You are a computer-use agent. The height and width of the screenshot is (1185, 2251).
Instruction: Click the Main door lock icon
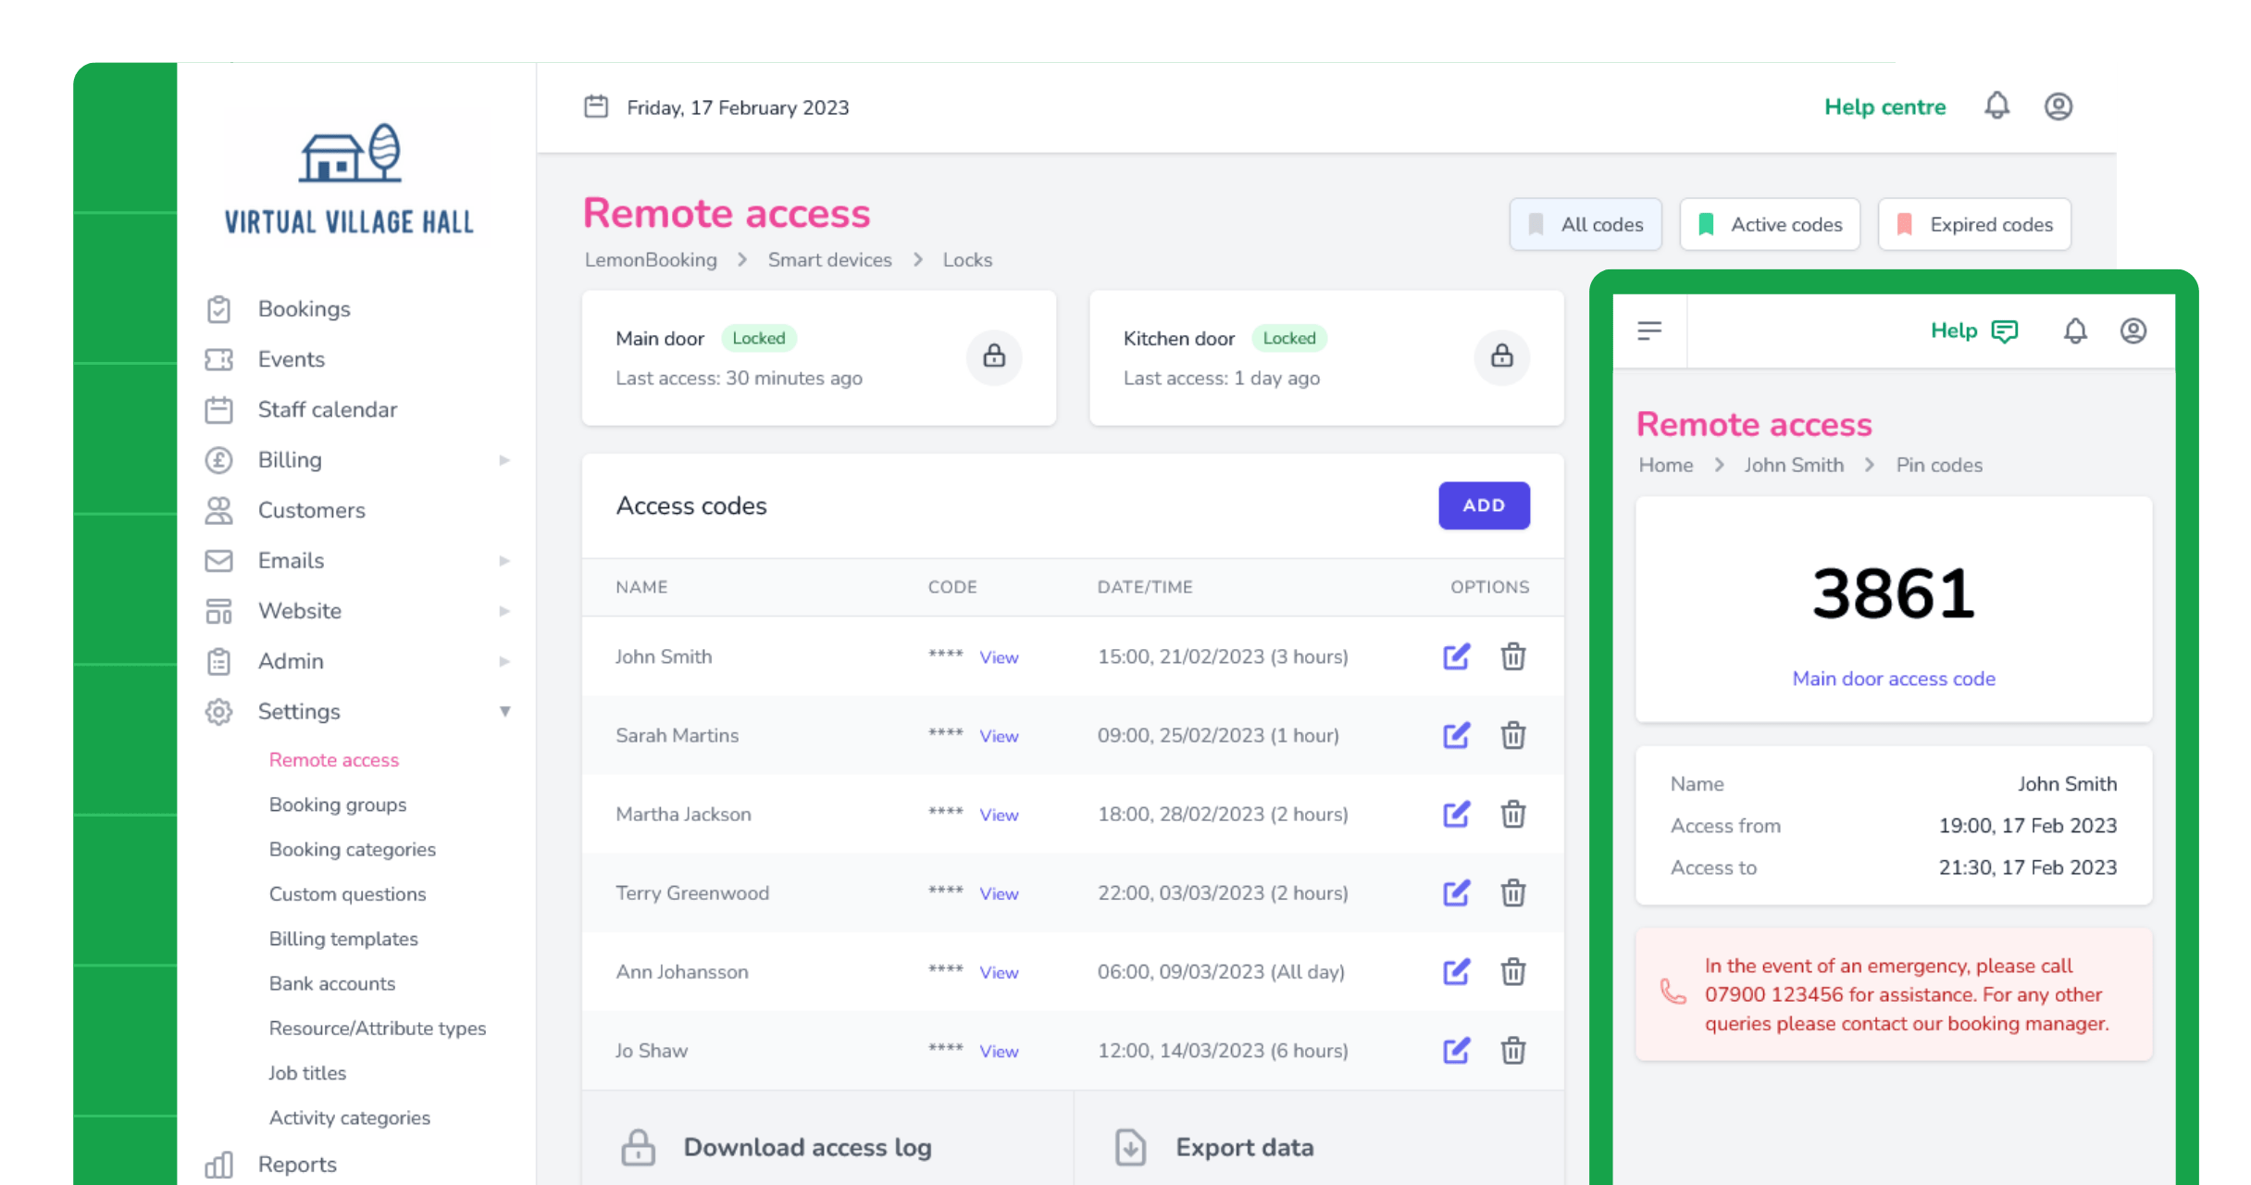point(995,357)
